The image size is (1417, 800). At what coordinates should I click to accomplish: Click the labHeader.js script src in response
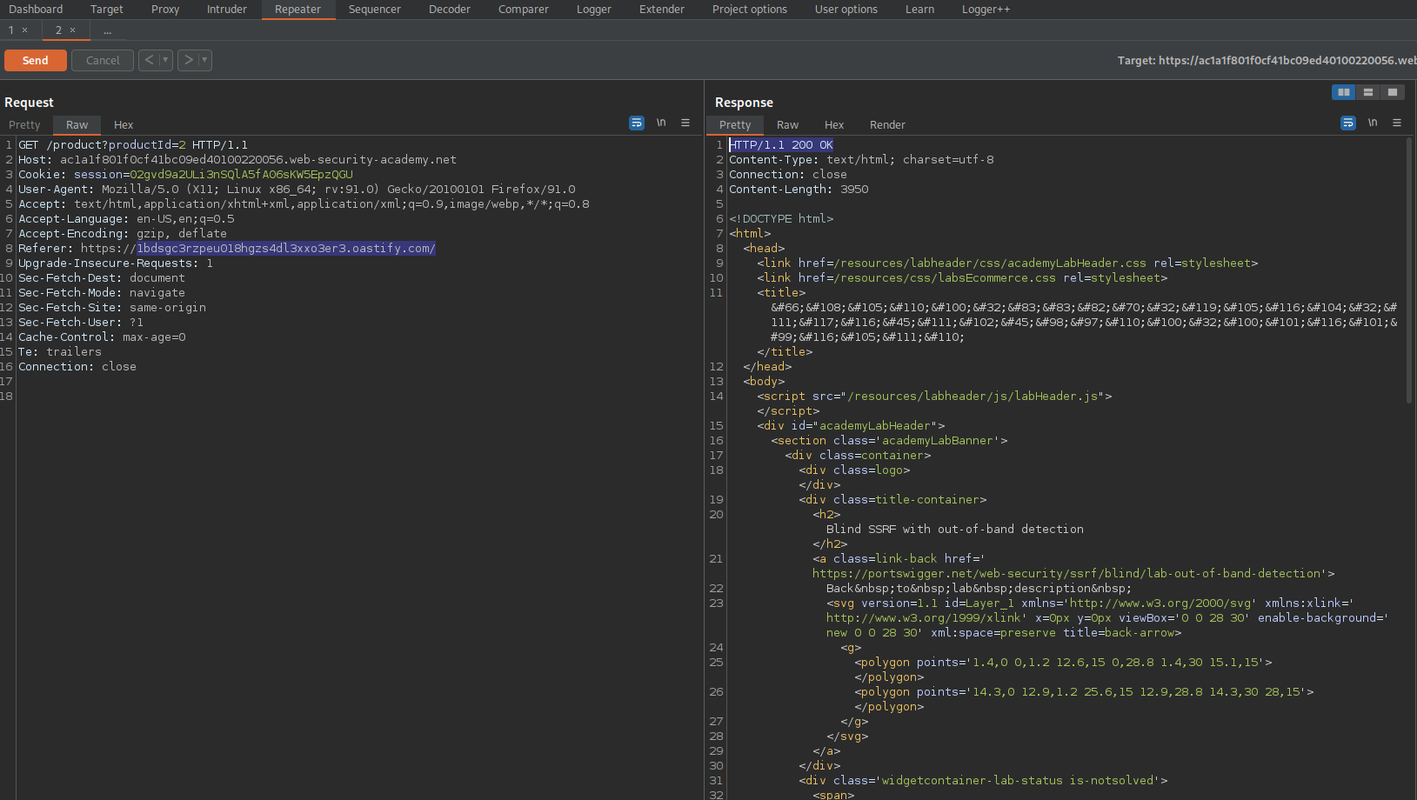click(973, 397)
